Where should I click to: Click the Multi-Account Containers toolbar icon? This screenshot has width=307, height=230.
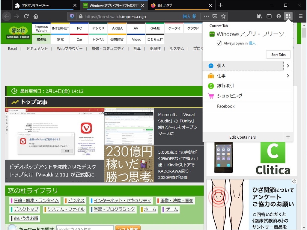pyautogui.click(x=288, y=16)
